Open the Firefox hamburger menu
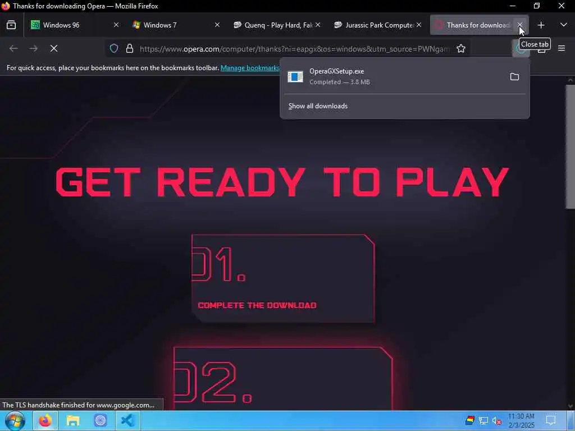This screenshot has height=431, width=575. click(x=562, y=48)
